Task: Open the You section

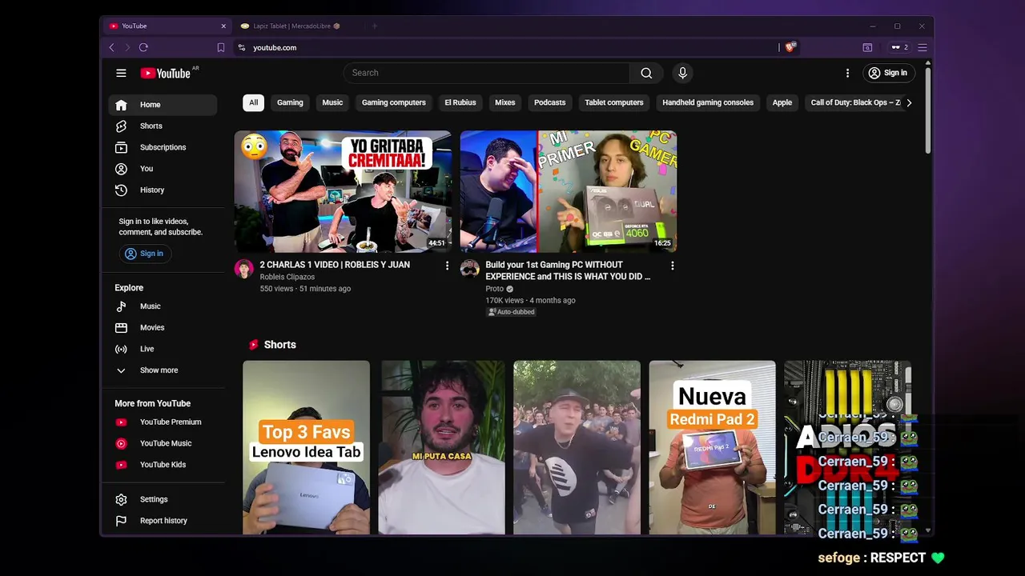Action: click(x=163, y=169)
